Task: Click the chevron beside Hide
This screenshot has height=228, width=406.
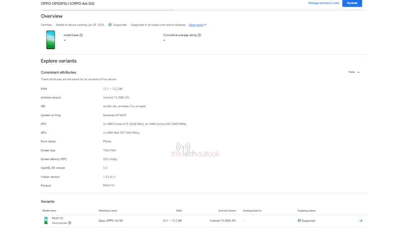Action: [x=358, y=72]
